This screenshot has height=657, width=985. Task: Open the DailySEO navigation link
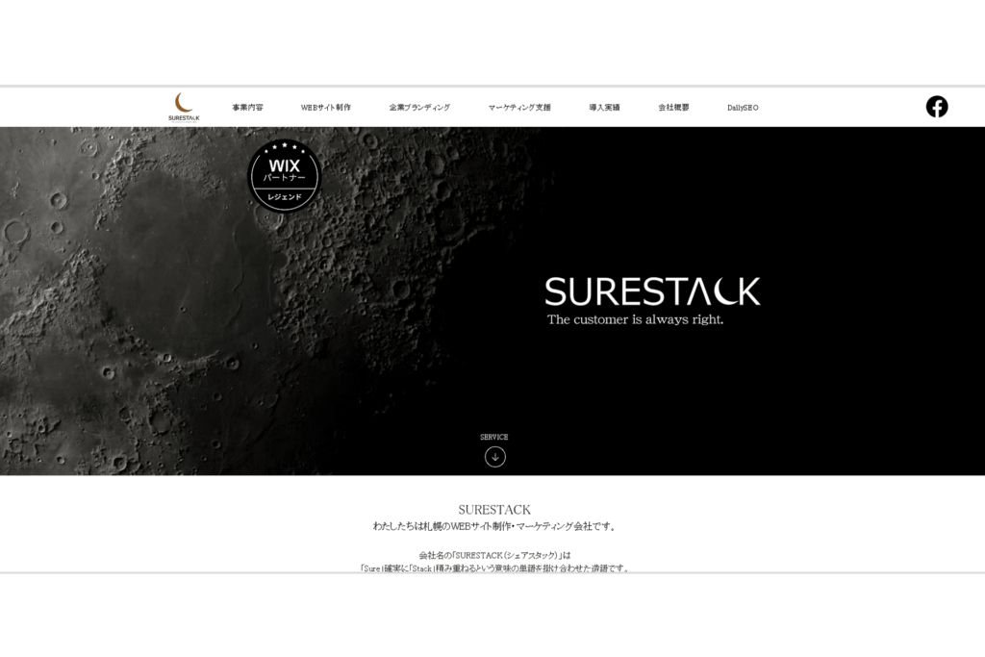[743, 108]
